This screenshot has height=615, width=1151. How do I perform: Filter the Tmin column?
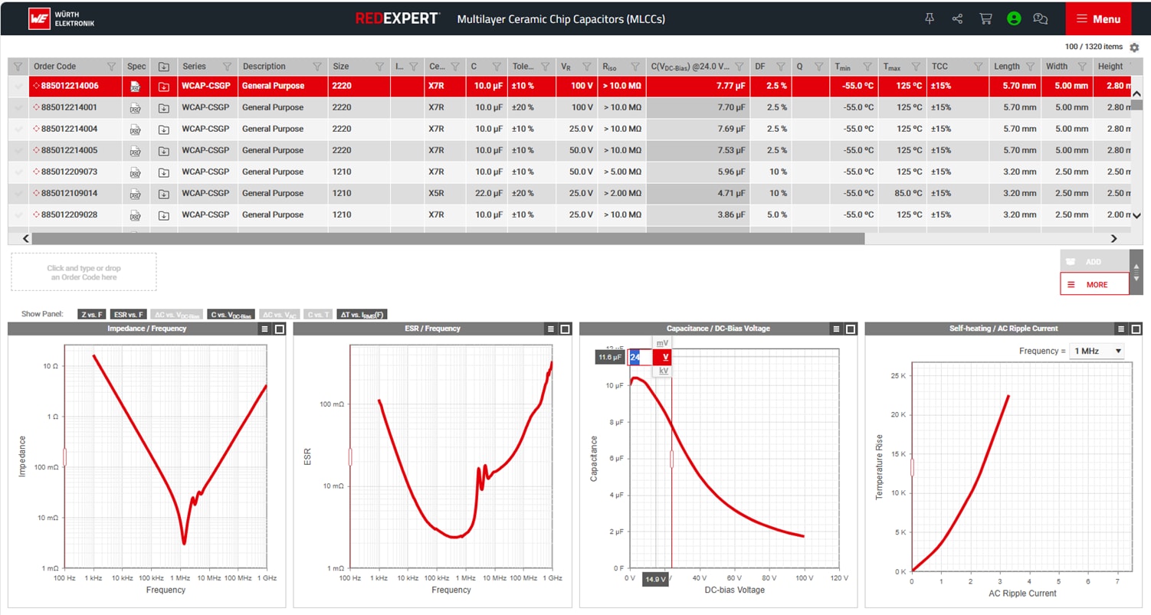pos(867,67)
